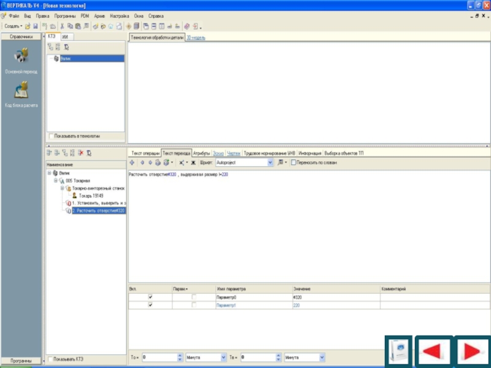
Task: Click the 'Основной переход' sidebar icon
Action: [21, 57]
